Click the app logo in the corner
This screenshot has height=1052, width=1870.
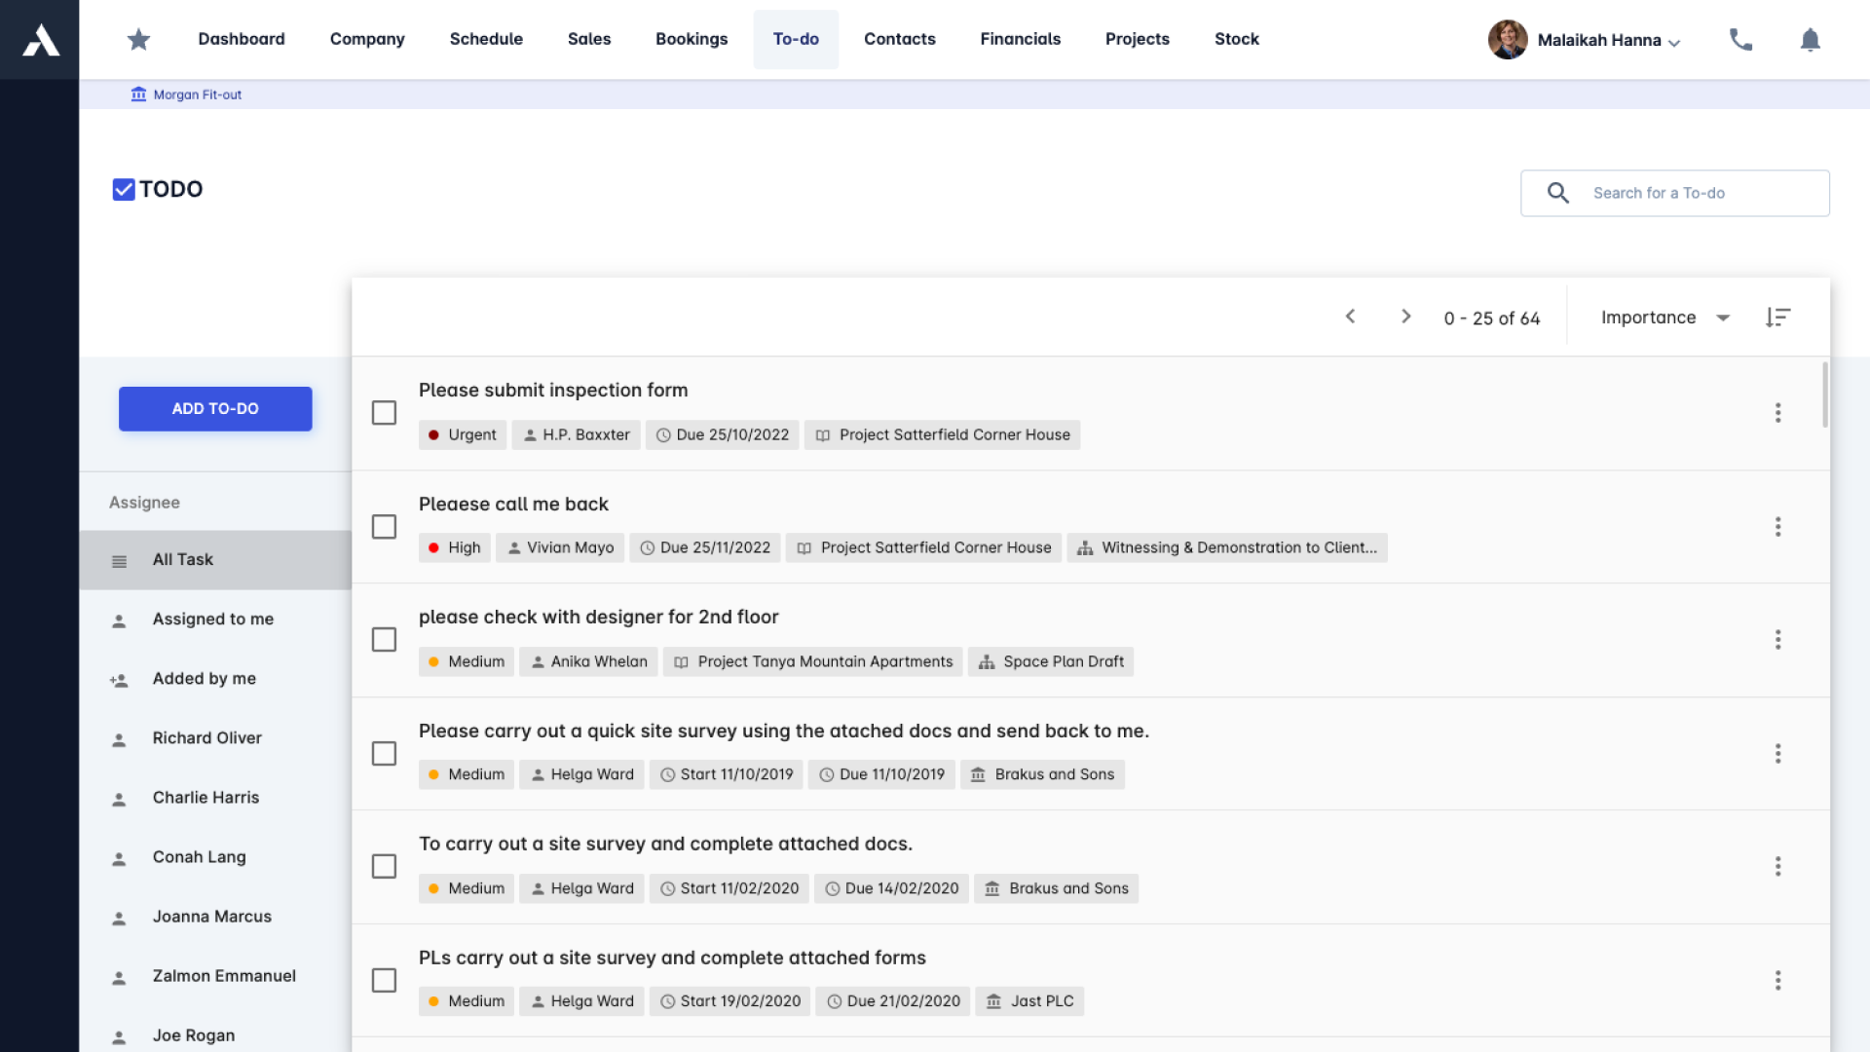click(40, 40)
